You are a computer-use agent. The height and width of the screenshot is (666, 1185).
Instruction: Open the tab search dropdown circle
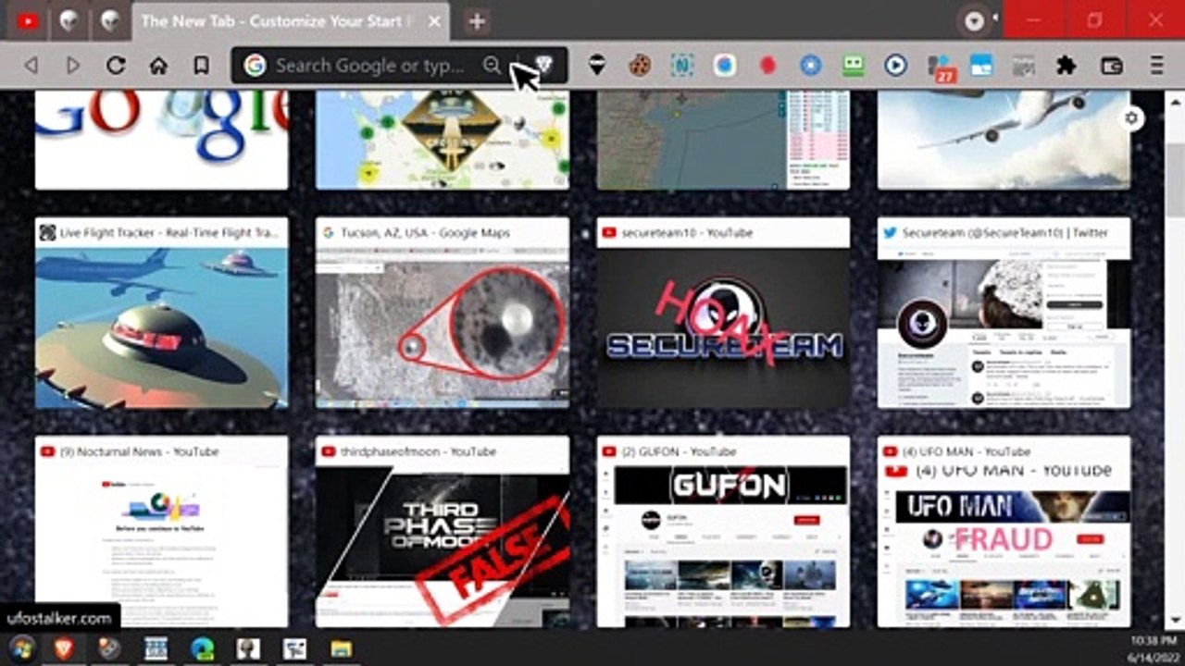[974, 21]
